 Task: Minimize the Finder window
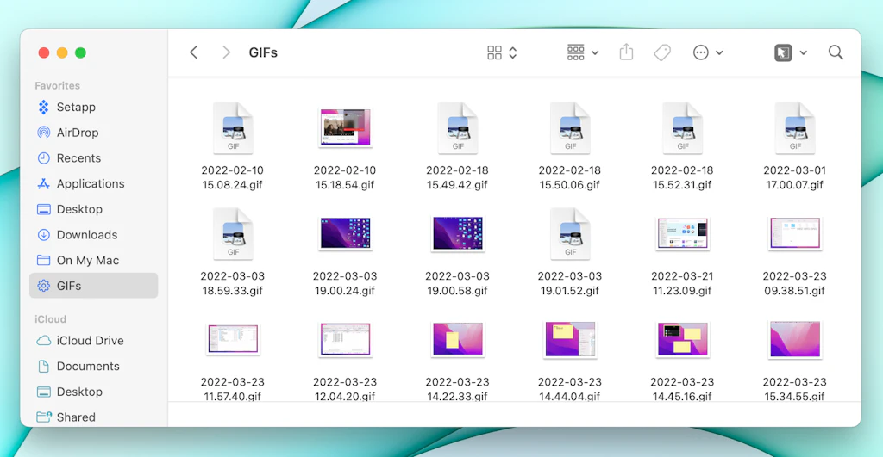62,52
